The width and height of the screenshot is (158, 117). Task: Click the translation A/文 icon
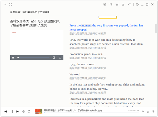point(111,4)
